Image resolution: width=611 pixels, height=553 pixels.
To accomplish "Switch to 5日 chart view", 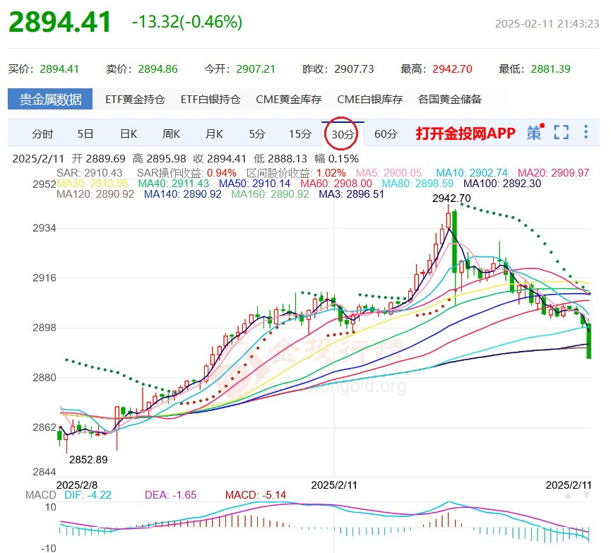I will click(85, 134).
